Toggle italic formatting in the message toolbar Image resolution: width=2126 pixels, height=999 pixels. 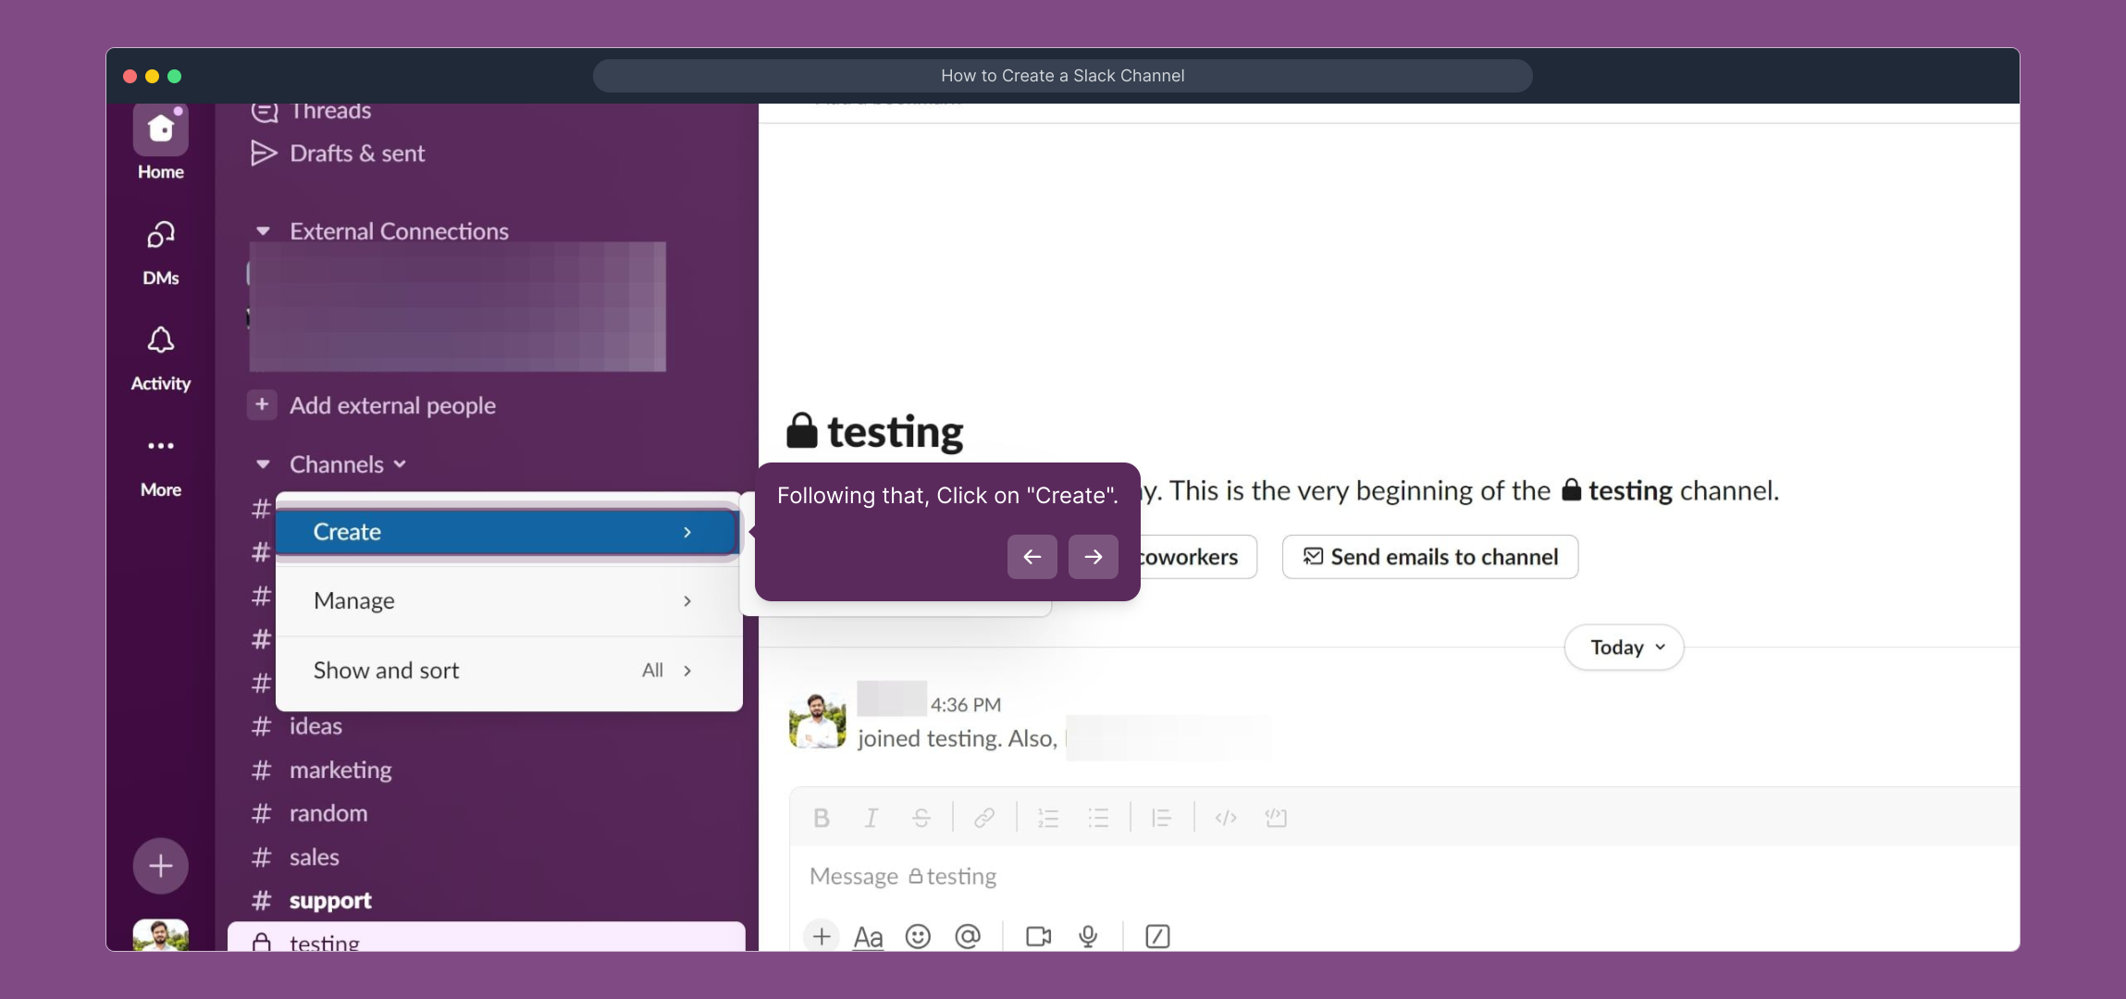[871, 817]
